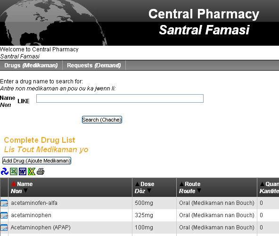Screen dimensions: 279x236
Task: Click the yellow-green X export icon
Action: click(32, 171)
